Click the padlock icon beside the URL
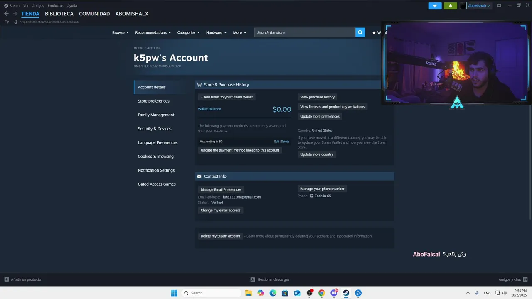Viewport: 532px width, 299px height. 16,22
